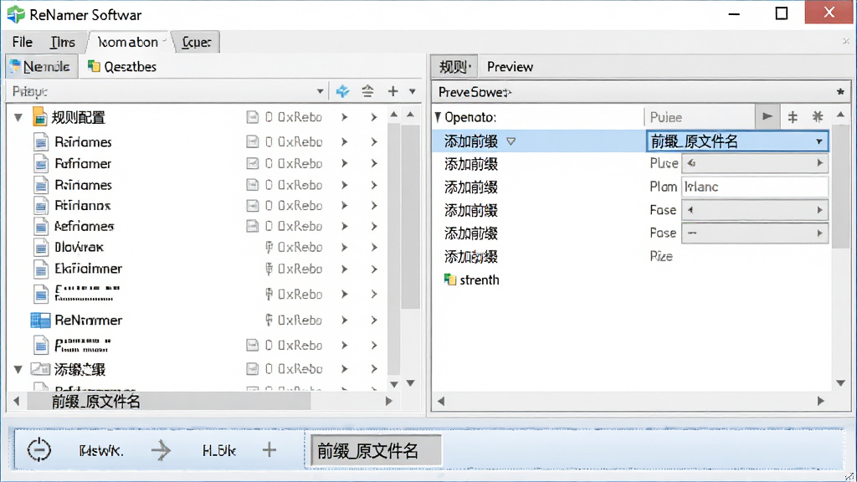This screenshot has width=857, height=482.
Task: Collapse the 规则配置 tree folder
Action: [x=18, y=117]
